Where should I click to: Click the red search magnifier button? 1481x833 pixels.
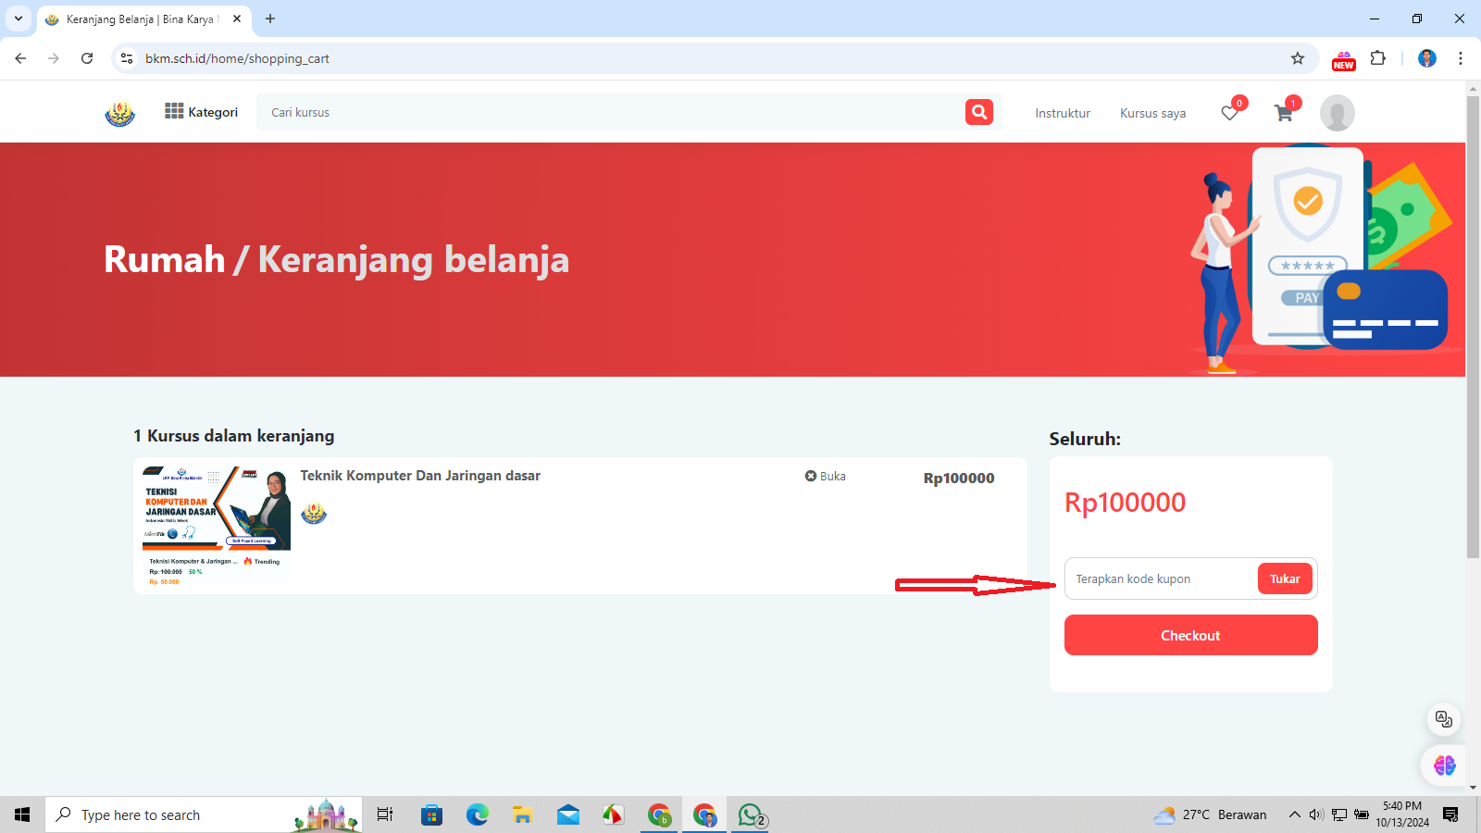(x=978, y=112)
